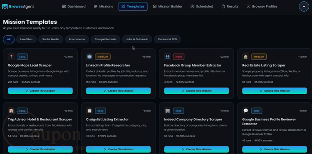Filter templates by Ecommerce
Image resolution: width=312 pixels, height=154 pixels.
pos(77,39)
